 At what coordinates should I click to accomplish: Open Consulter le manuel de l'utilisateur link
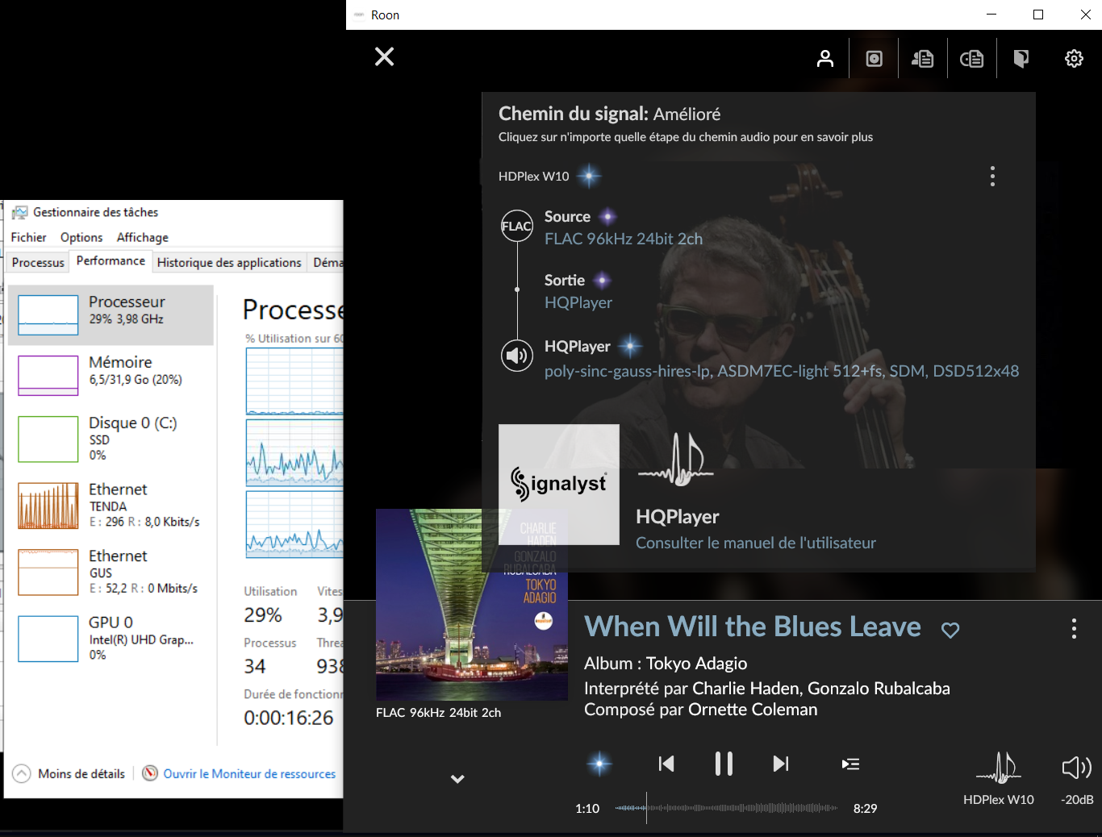pos(756,543)
